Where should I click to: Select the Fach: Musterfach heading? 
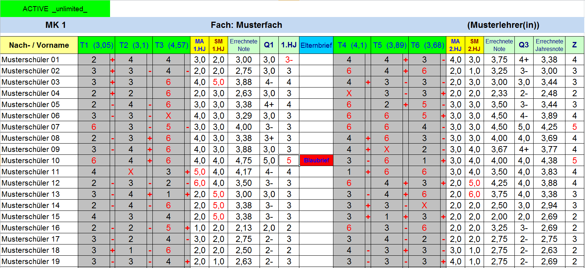[246, 25]
